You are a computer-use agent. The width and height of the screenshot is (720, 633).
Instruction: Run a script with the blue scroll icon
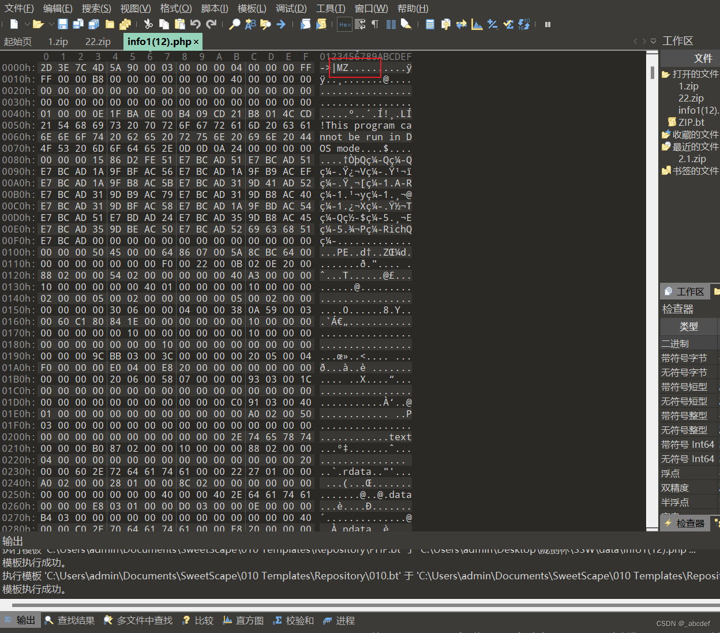(306, 24)
